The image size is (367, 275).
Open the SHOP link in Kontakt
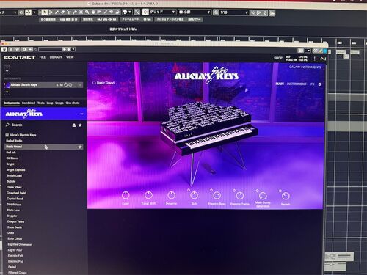point(278,58)
